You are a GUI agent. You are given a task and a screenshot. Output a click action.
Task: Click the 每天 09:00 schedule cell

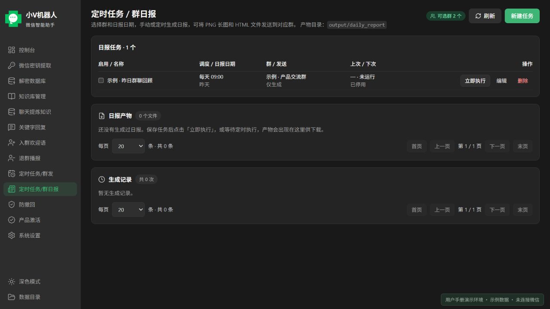pyautogui.click(x=211, y=77)
